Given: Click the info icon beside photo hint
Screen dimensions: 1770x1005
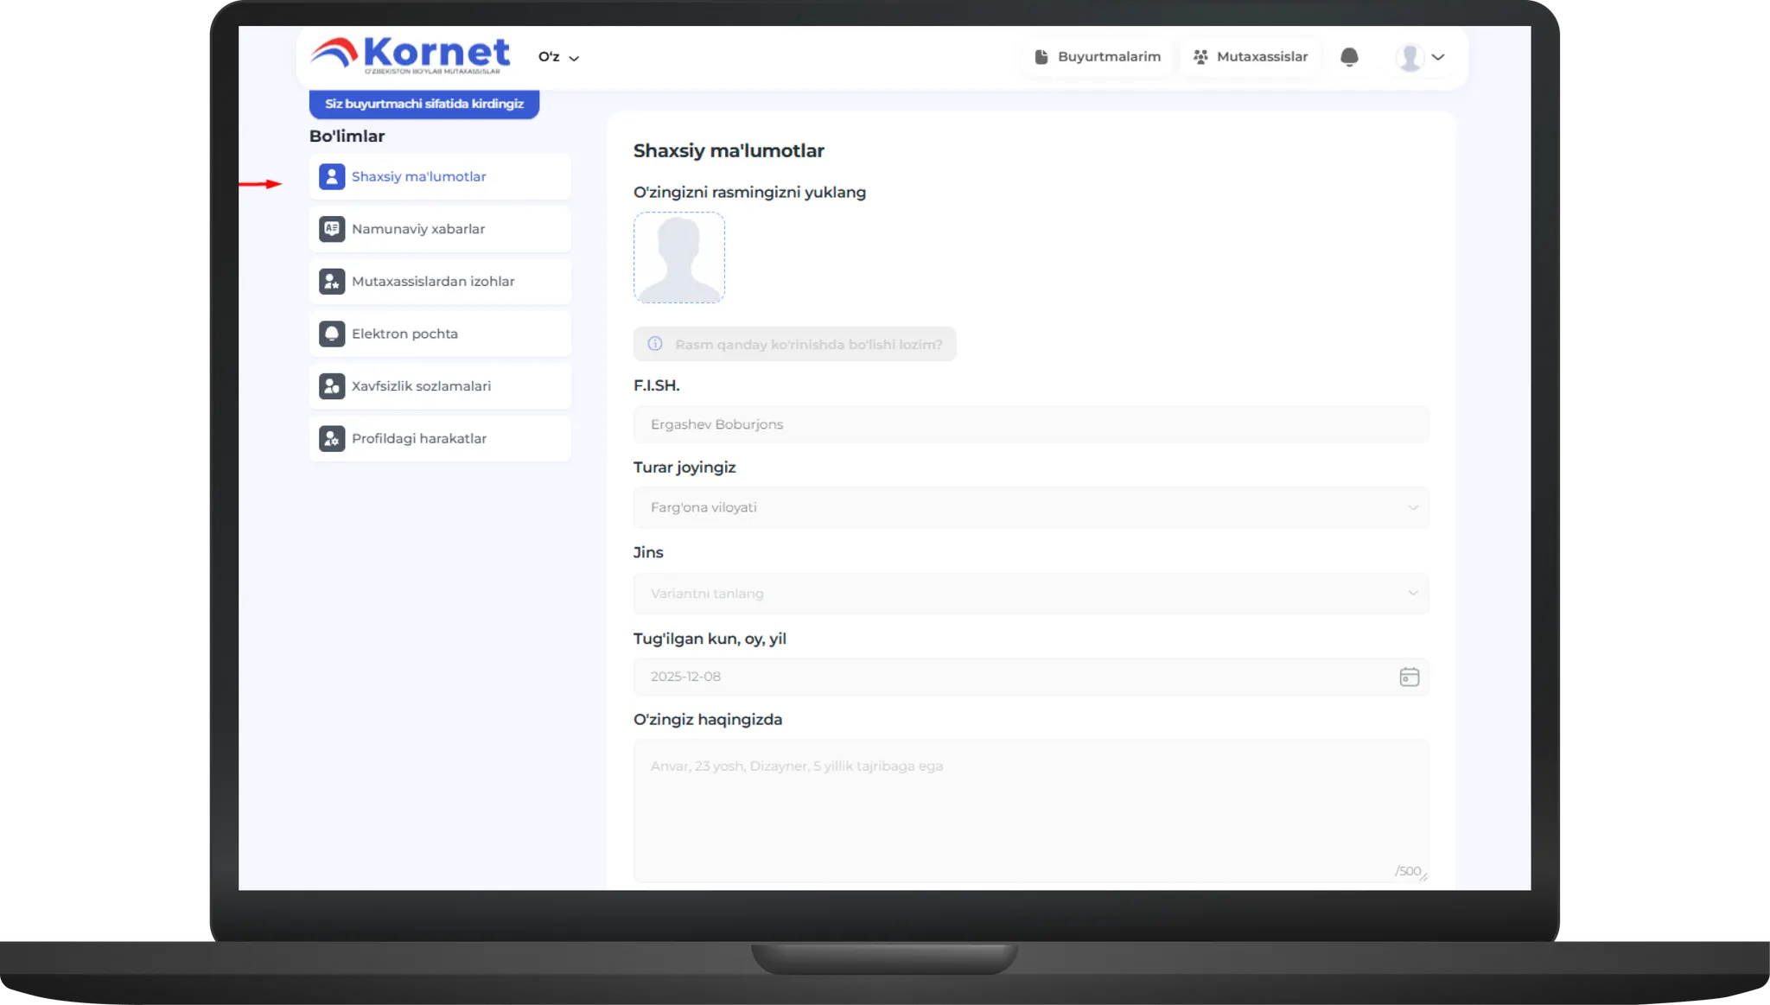Looking at the screenshot, I should click(655, 344).
